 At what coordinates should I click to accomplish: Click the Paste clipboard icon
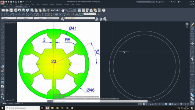coord(40,10)
